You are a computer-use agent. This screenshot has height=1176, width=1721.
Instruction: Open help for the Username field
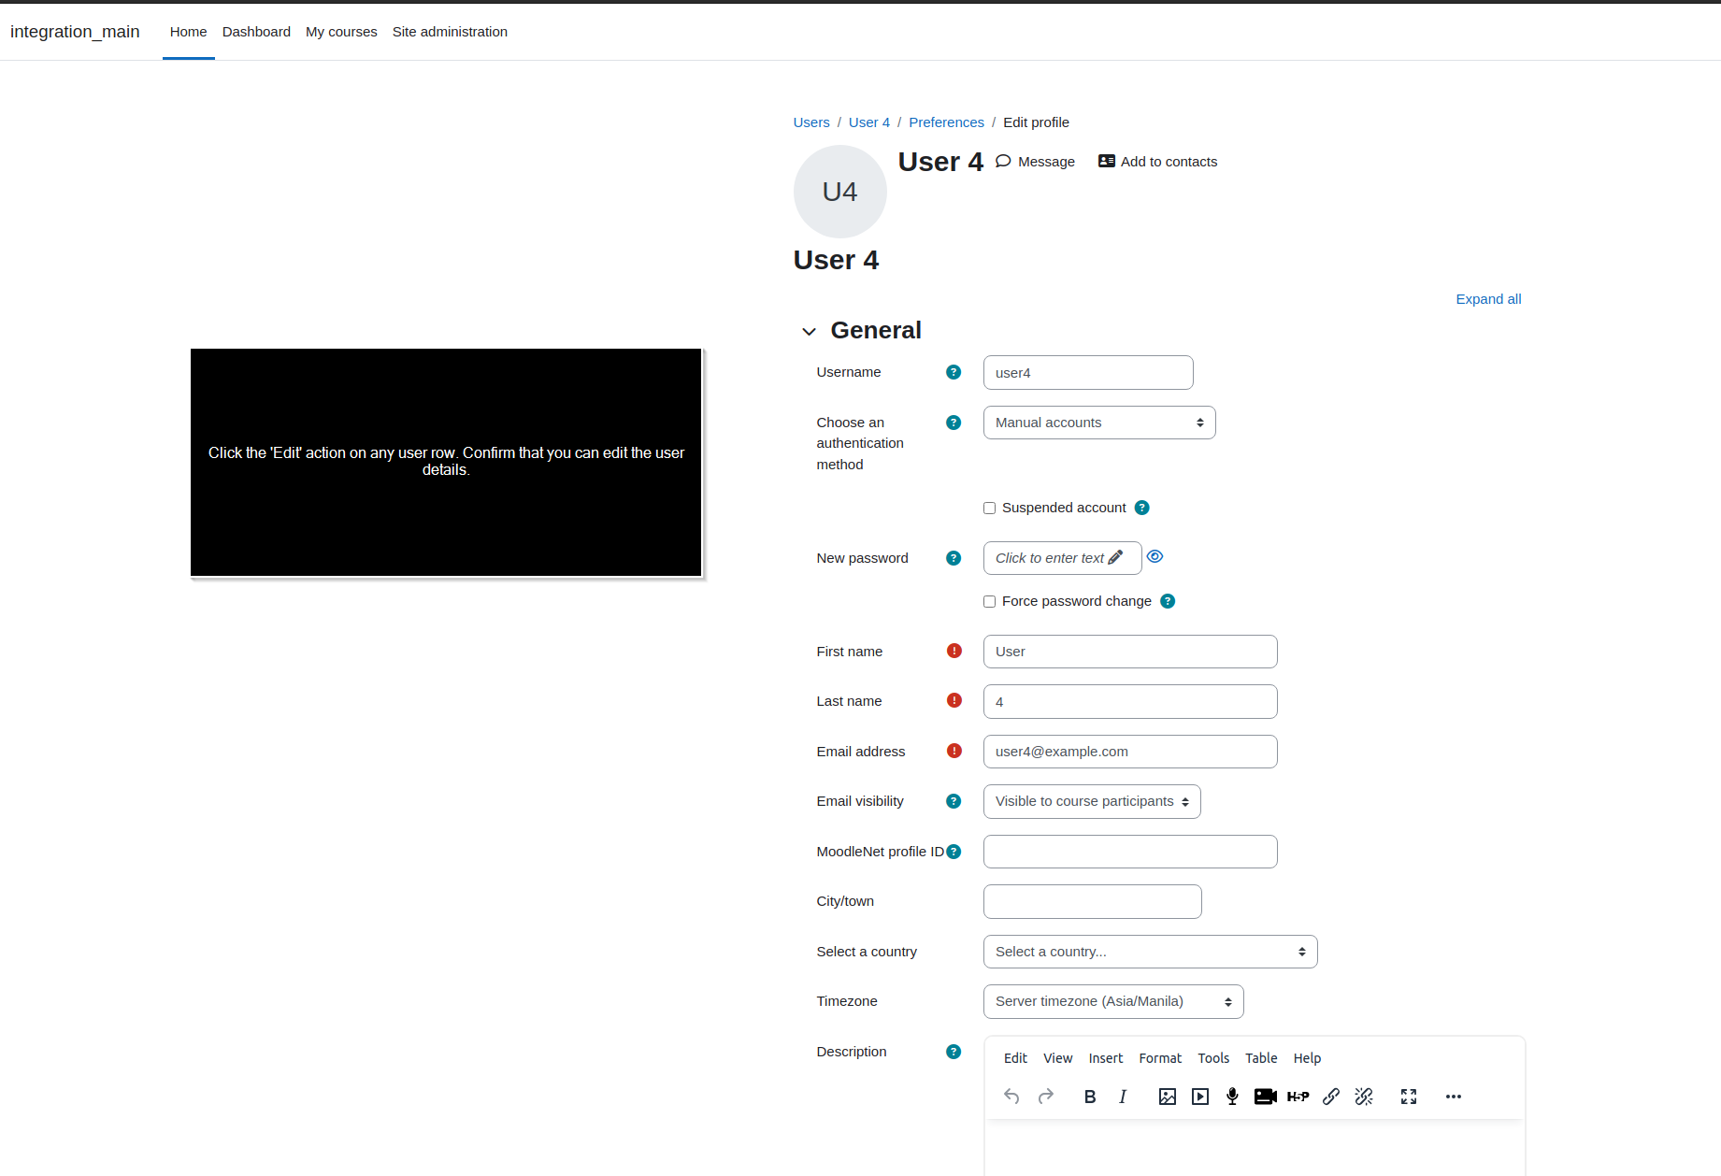[954, 372]
